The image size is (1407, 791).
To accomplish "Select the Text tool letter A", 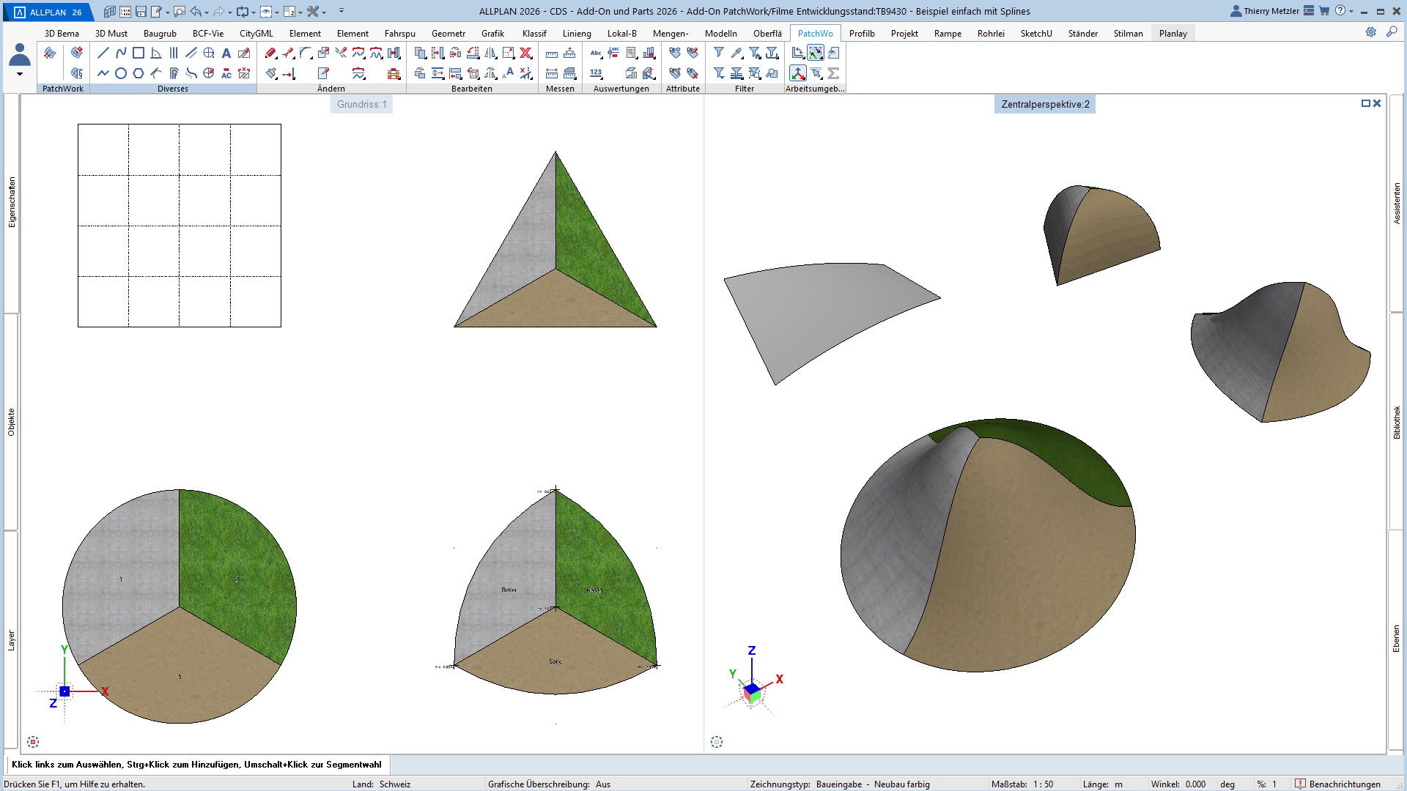I will point(226,53).
